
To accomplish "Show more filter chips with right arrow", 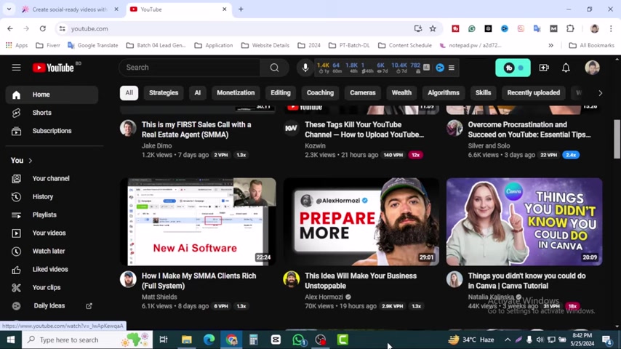I will (x=601, y=93).
